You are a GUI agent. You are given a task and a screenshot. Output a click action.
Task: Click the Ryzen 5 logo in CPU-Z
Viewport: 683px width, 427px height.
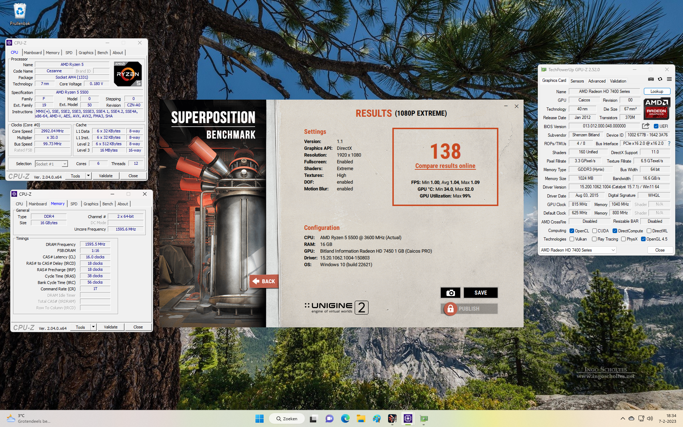pyautogui.click(x=128, y=74)
